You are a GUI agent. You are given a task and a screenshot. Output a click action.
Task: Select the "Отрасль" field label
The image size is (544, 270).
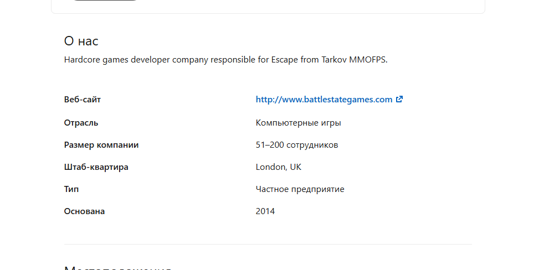(81, 123)
